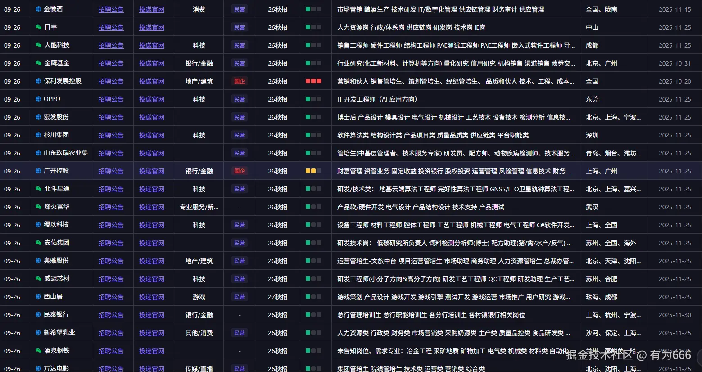
Task: Click the globe icon beside 杉川集团
Action: (x=39, y=135)
